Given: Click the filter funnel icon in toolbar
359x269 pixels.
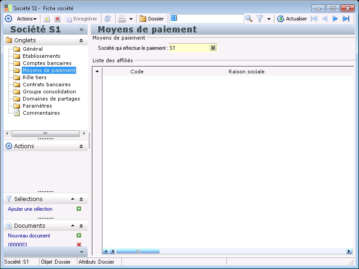Looking at the screenshot, I should point(260,19).
